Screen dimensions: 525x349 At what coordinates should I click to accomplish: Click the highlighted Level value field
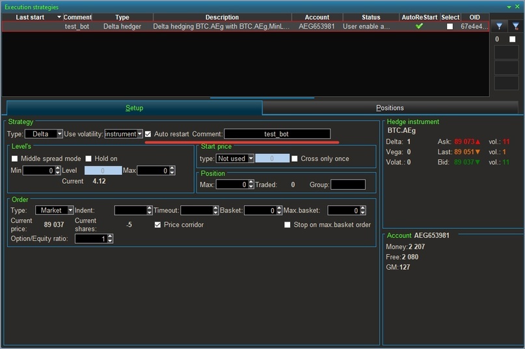103,171
